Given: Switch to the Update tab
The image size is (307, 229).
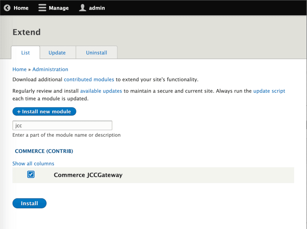Looking at the screenshot, I should (57, 52).
